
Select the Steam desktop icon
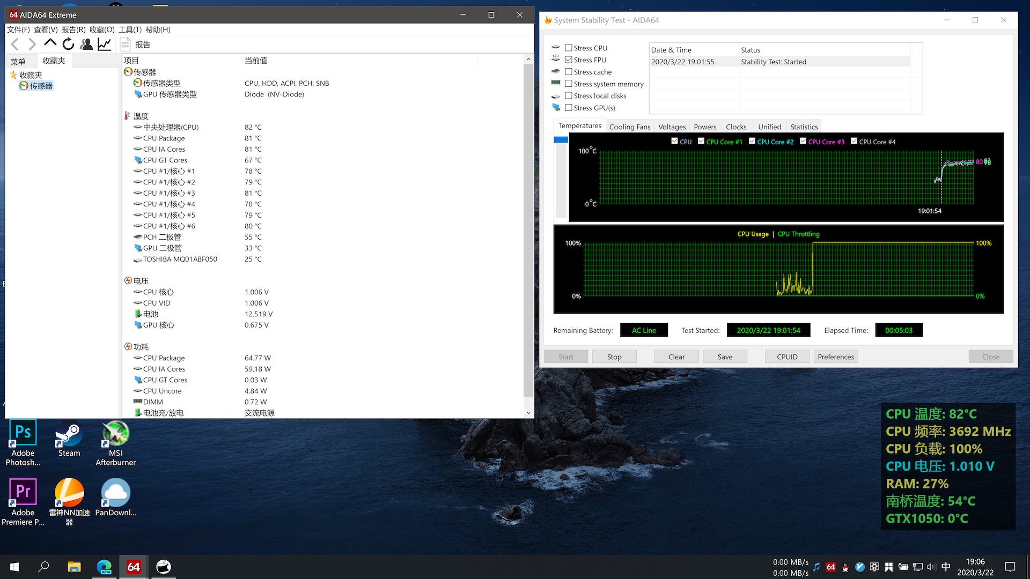[69, 439]
